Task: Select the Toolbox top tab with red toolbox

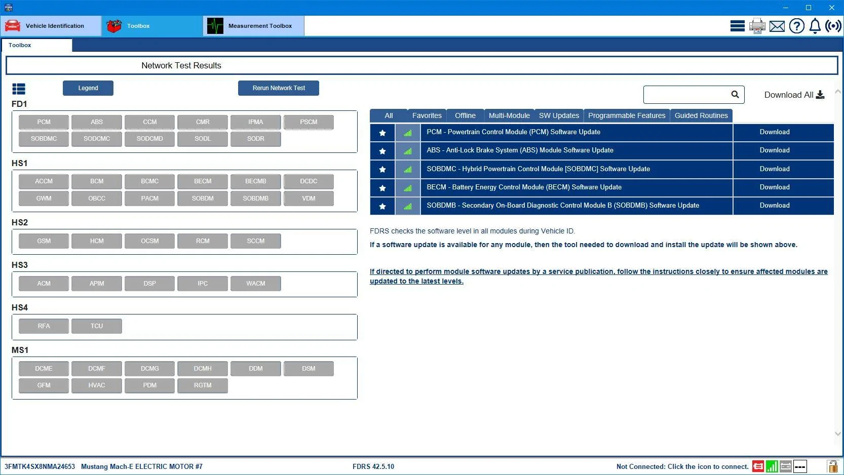Action: coord(152,26)
